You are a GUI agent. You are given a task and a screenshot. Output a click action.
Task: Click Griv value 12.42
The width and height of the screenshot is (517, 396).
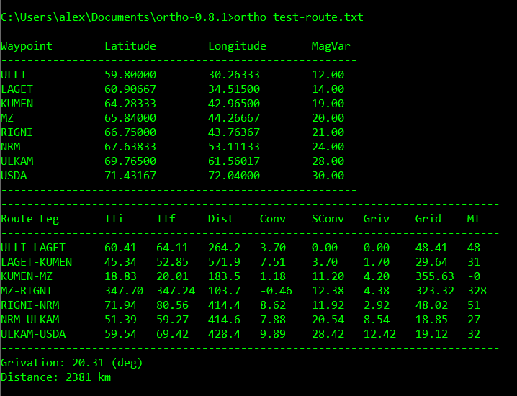coord(379,334)
